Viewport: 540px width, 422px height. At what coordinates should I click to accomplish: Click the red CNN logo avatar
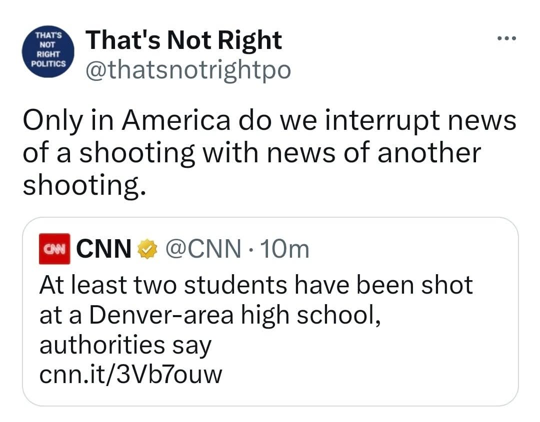(x=55, y=248)
